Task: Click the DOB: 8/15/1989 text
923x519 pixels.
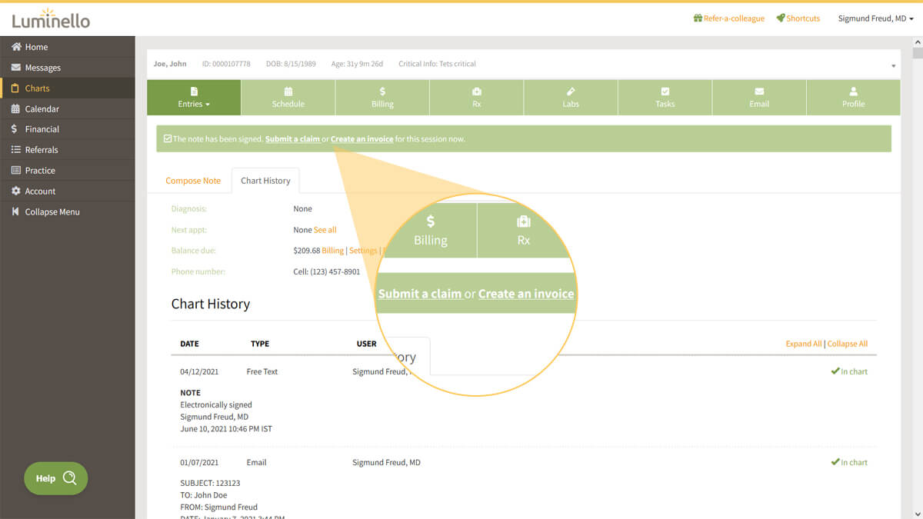Action: [290, 64]
